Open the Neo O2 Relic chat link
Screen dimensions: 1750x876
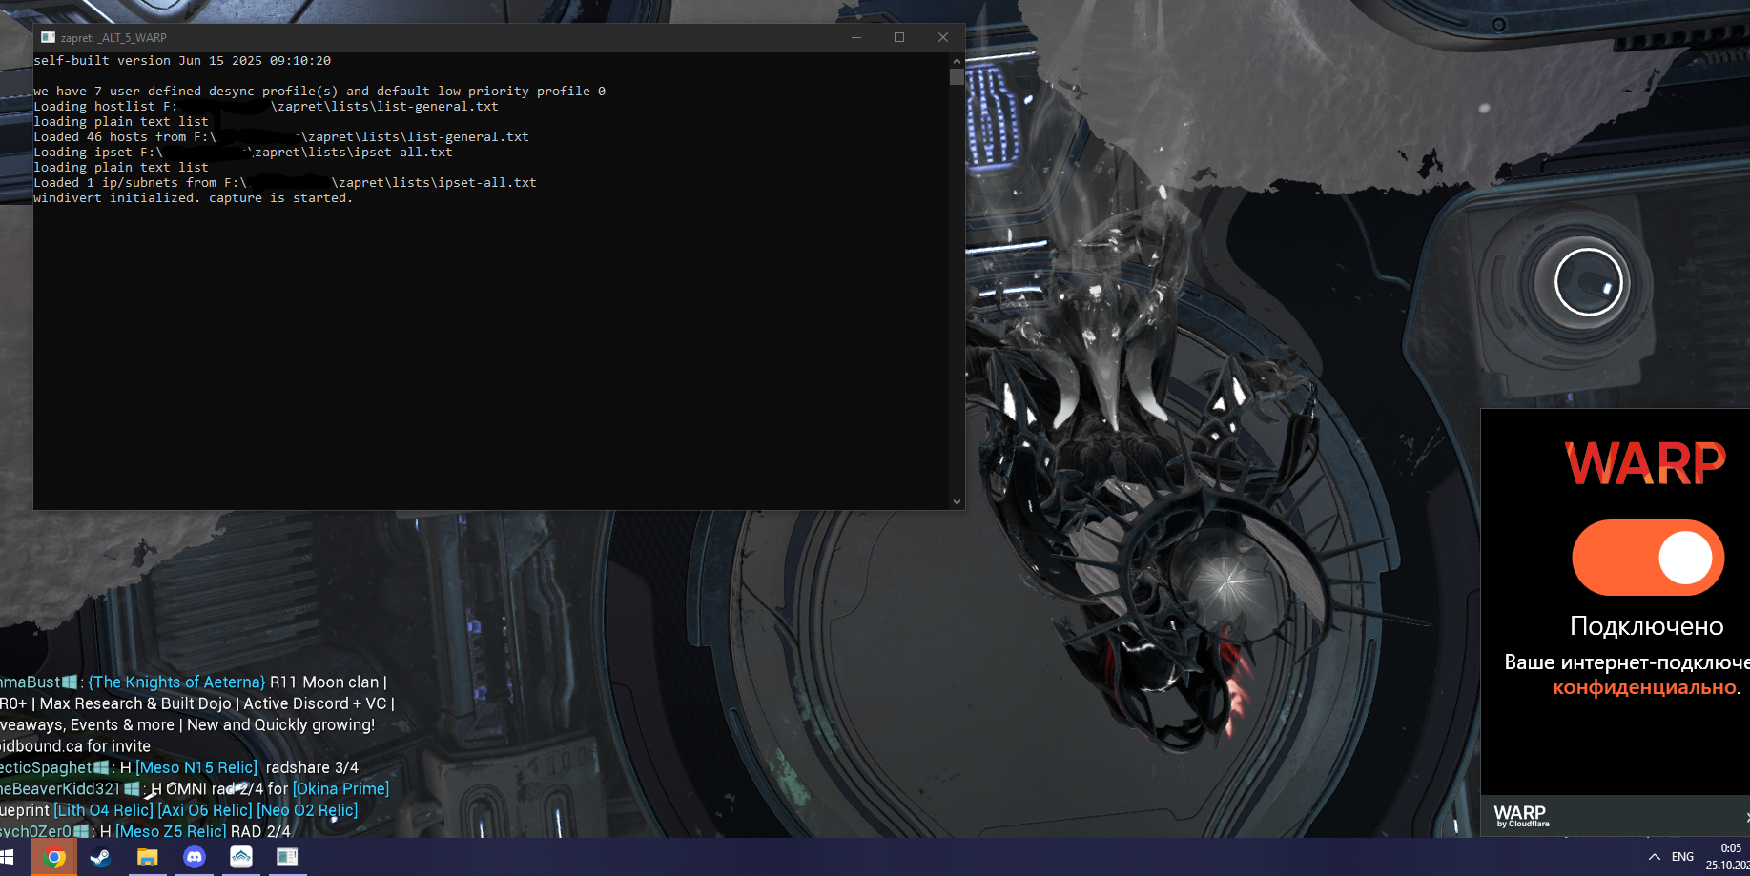click(x=307, y=810)
